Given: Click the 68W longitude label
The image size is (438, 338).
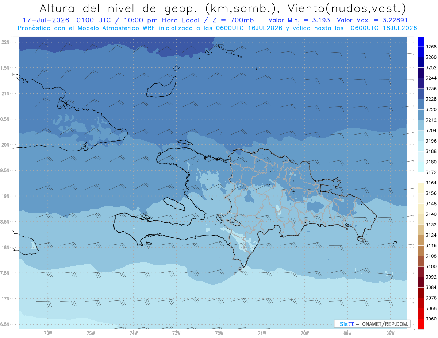Looking at the screenshot, I should click(390, 333).
